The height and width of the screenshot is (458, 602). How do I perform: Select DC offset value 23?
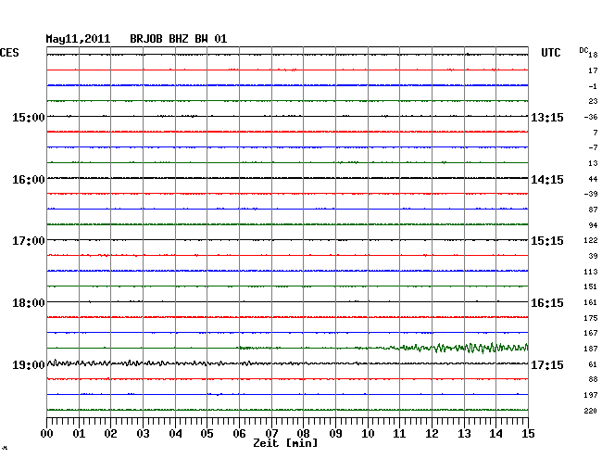point(593,101)
